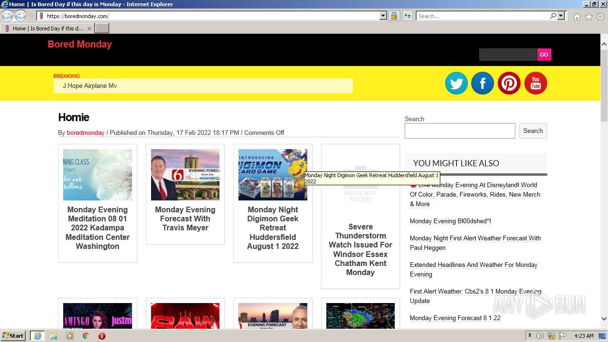Click the taskbar clock showing 4:23 AM
The height and width of the screenshot is (342, 608).
point(584,336)
